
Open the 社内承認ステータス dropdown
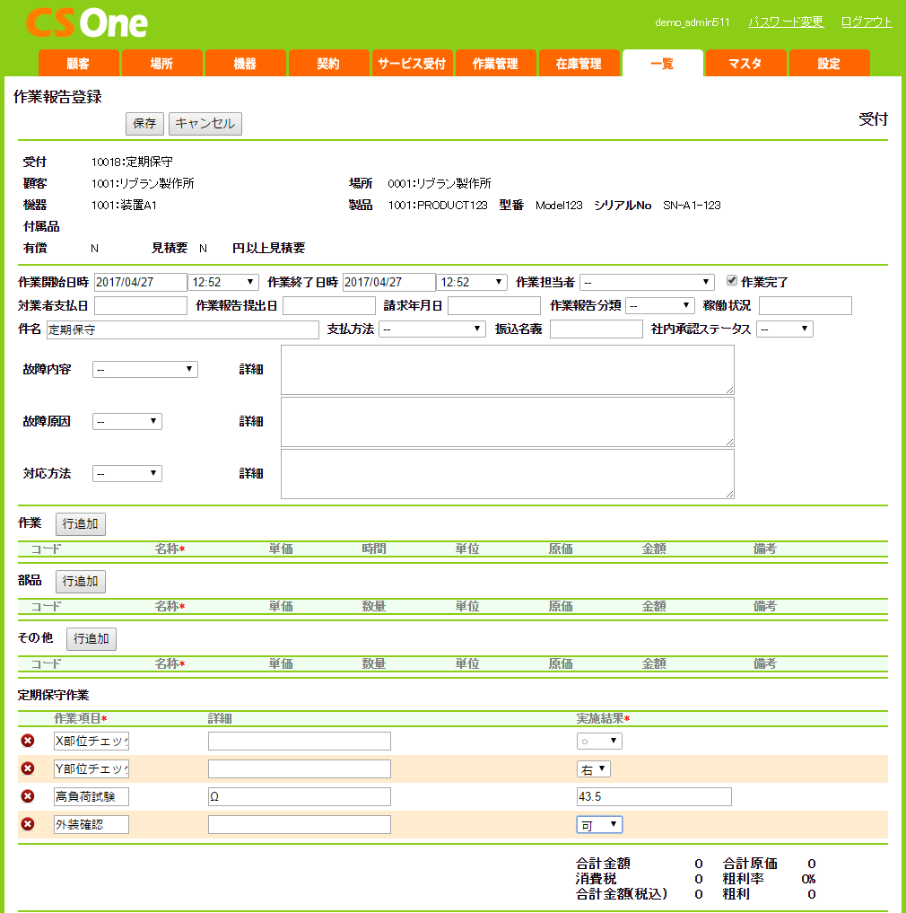pos(784,329)
